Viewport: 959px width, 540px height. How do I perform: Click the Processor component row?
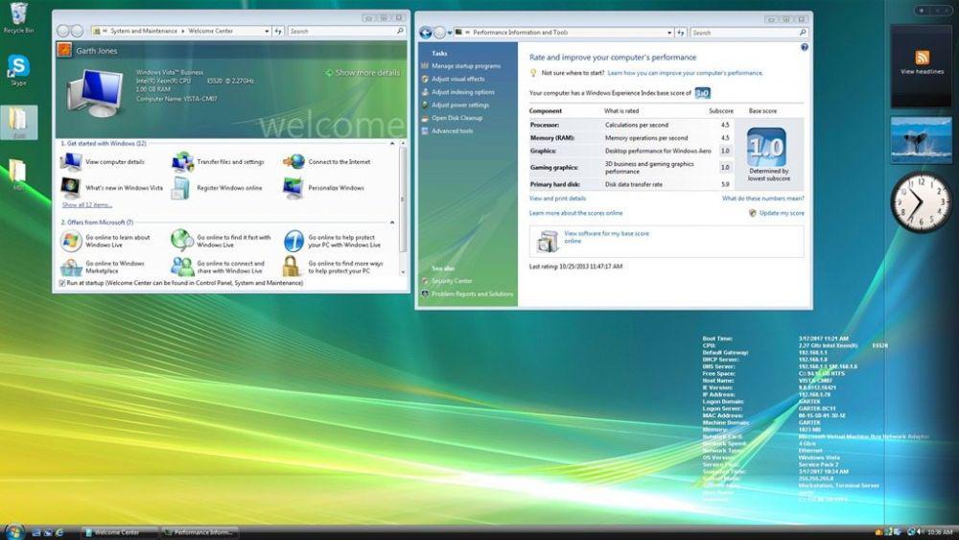[x=630, y=125]
